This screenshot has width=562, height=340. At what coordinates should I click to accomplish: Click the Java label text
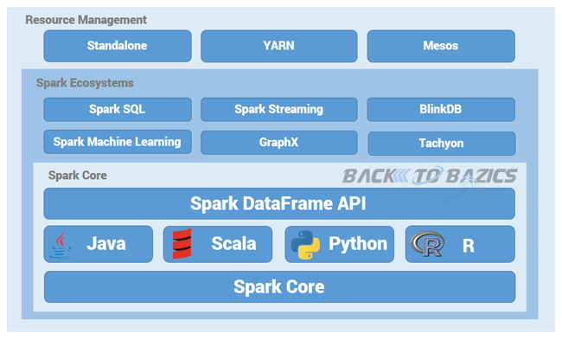[x=106, y=244]
